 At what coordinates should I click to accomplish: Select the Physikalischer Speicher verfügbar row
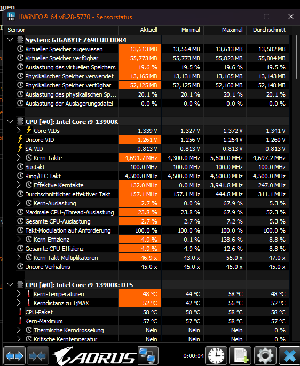pos(153,85)
